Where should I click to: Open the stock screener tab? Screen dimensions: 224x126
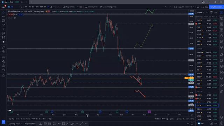point(14,124)
